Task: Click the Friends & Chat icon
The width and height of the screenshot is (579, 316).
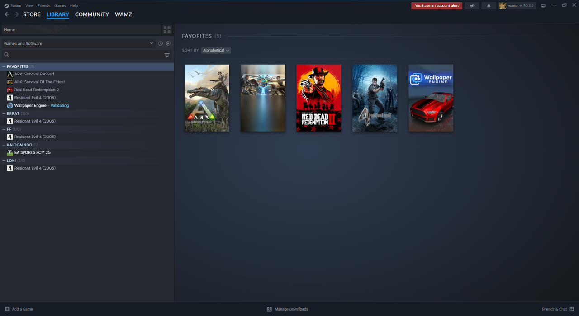Action: 572,309
